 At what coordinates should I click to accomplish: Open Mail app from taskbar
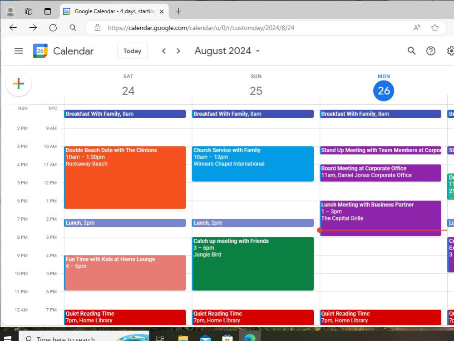coord(205,338)
